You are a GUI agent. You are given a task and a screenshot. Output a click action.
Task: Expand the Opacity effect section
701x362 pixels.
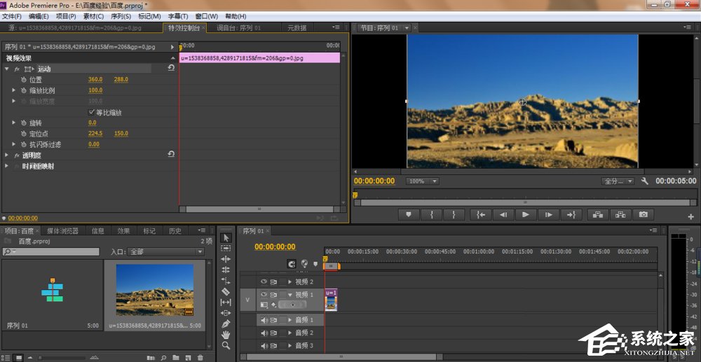click(x=7, y=155)
